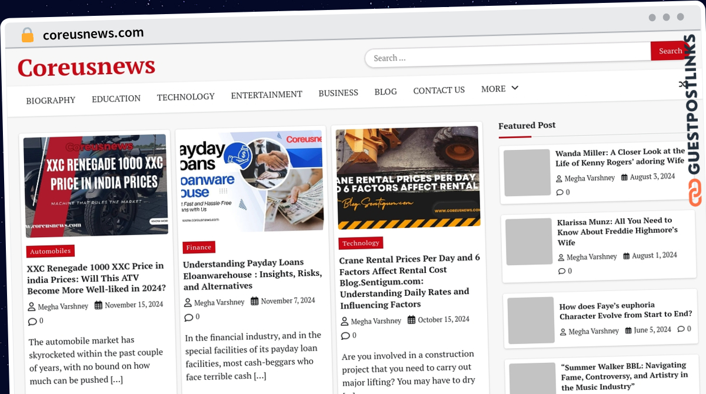Screen dimensions: 706x394
Task: Open the Klarissa Munz featured post title
Action: [x=618, y=231]
